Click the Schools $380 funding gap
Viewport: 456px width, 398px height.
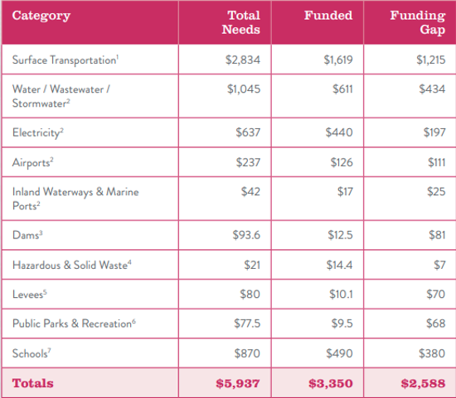click(432, 353)
